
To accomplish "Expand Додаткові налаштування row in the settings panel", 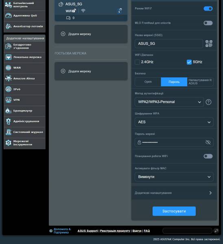I will pyautogui.click(x=174, y=193).
